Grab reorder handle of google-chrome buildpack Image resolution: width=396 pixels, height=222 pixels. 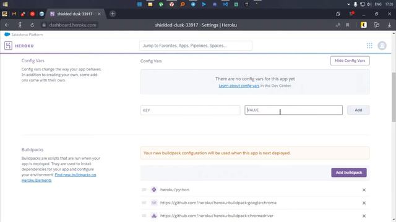point(144,203)
